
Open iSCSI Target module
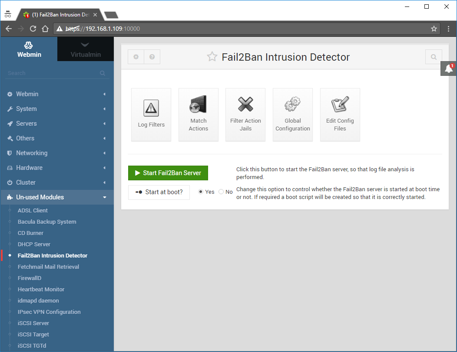[33, 335]
